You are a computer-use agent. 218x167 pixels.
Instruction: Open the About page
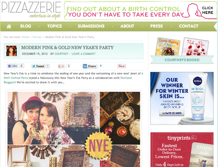(x=127, y=26)
